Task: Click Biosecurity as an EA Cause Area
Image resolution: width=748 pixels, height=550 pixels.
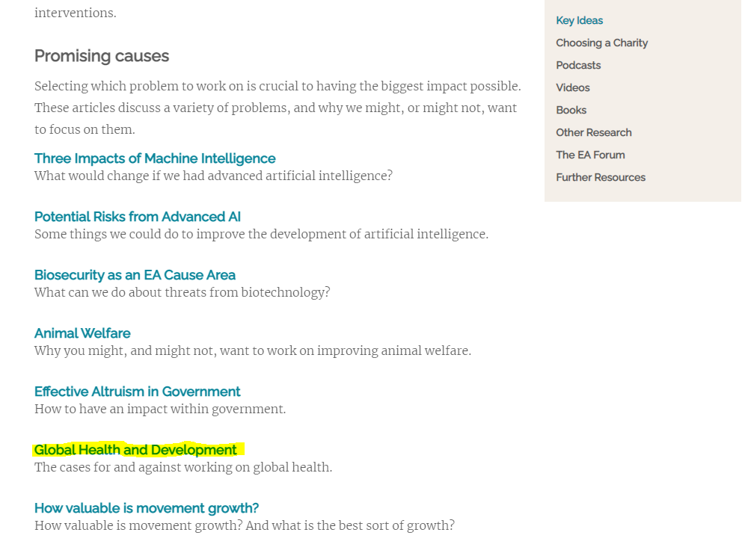Action: 135,275
